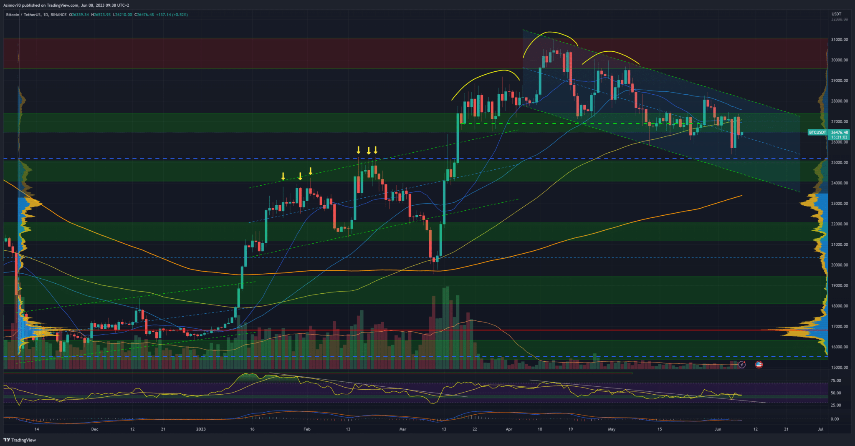855x446 pixels.
Task: Click the 16000.00 price scale label
Action: (840, 347)
